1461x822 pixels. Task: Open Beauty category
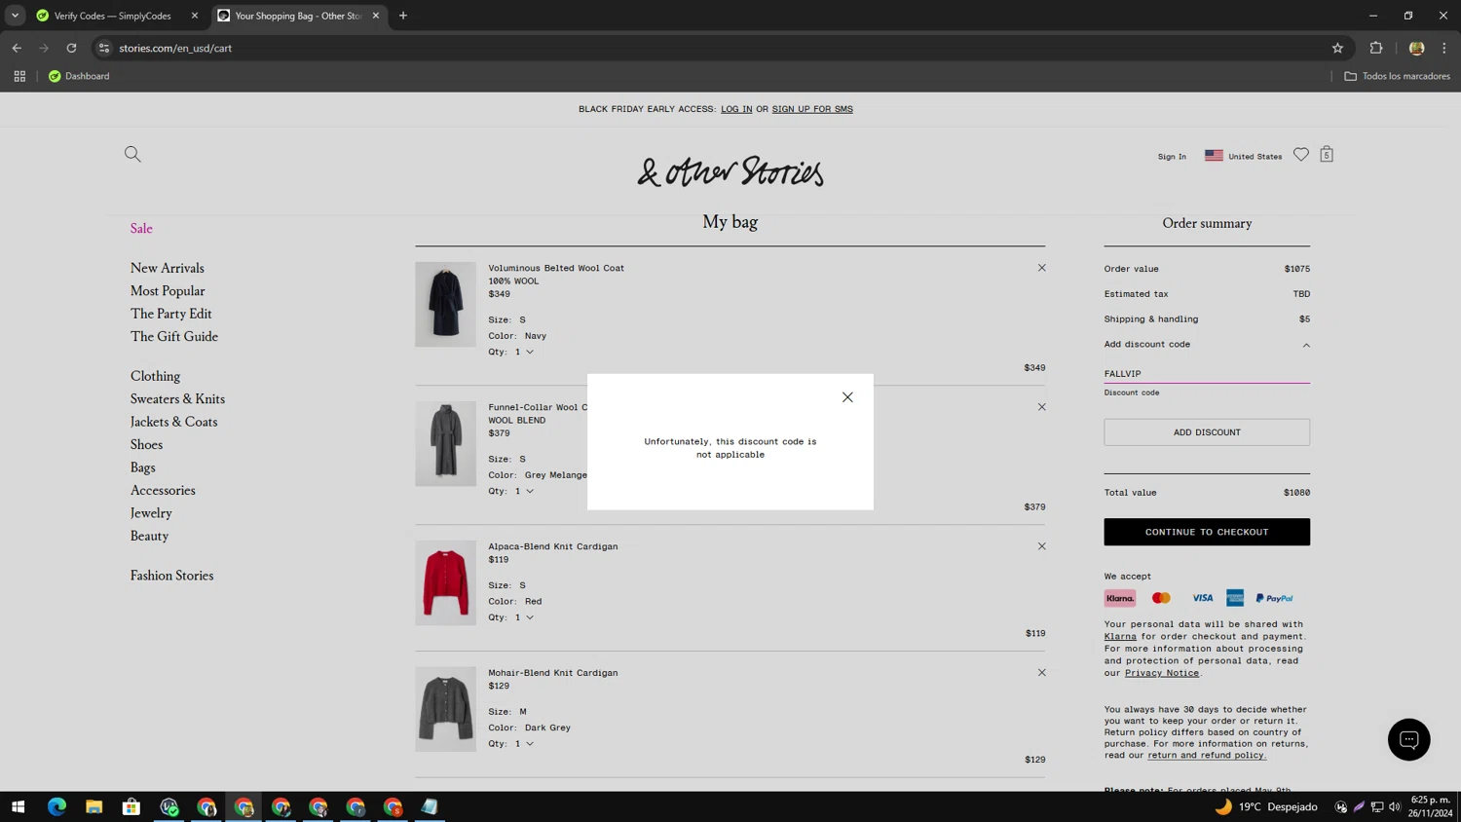click(149, 536)
